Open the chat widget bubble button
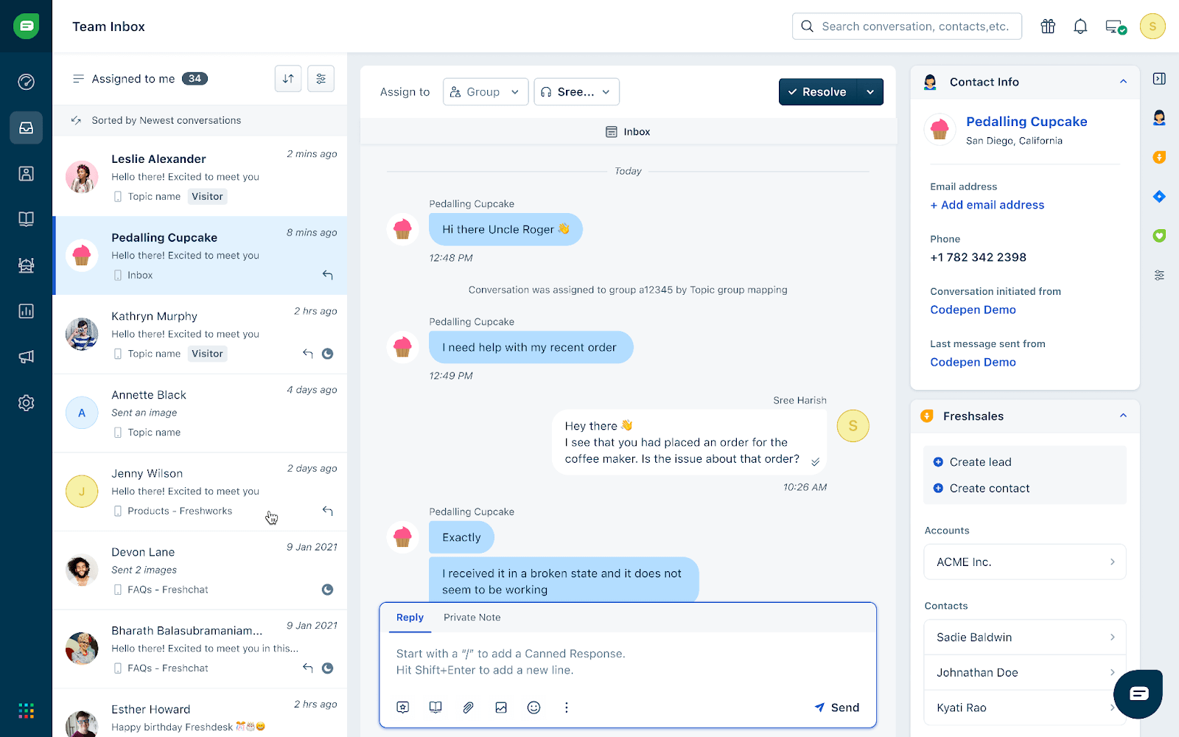The image size is (1179, 737). 1138,694
